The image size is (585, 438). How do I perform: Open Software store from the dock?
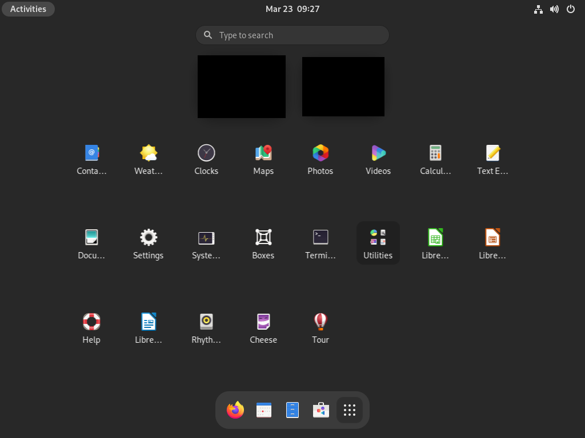click(x=321, y=410)
